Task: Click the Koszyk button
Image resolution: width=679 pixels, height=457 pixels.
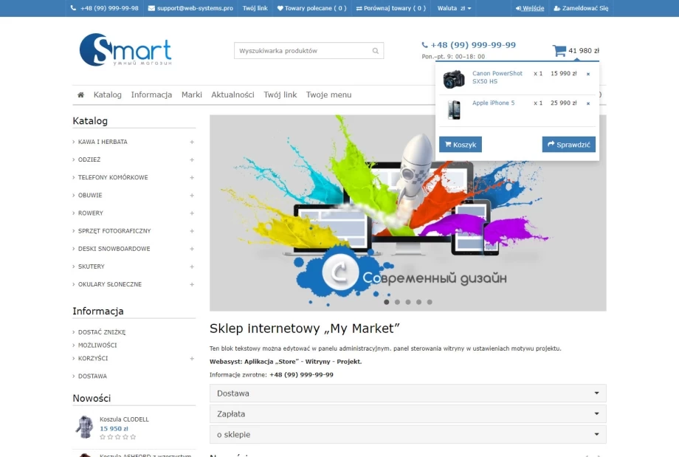Action: coord(461,145)
